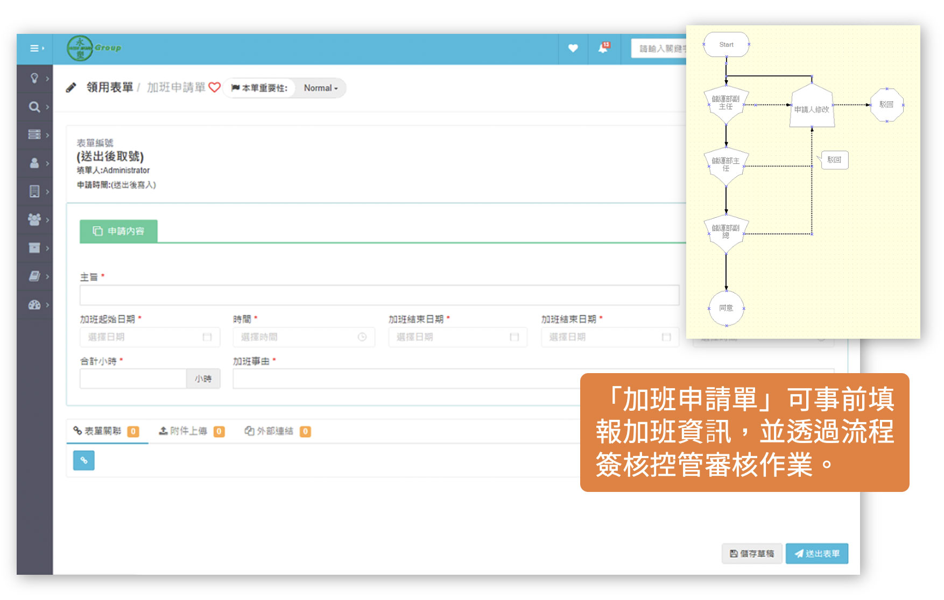
Task: Focus the 加班事由 input field
Action: [406, 378]
